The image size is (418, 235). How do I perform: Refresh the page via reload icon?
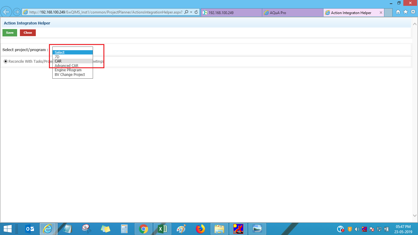point(196,12)
